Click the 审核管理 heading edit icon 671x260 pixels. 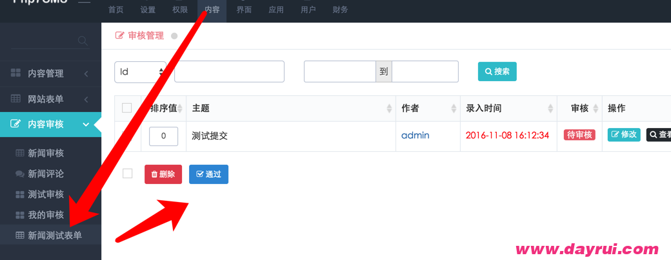(120, 35)
